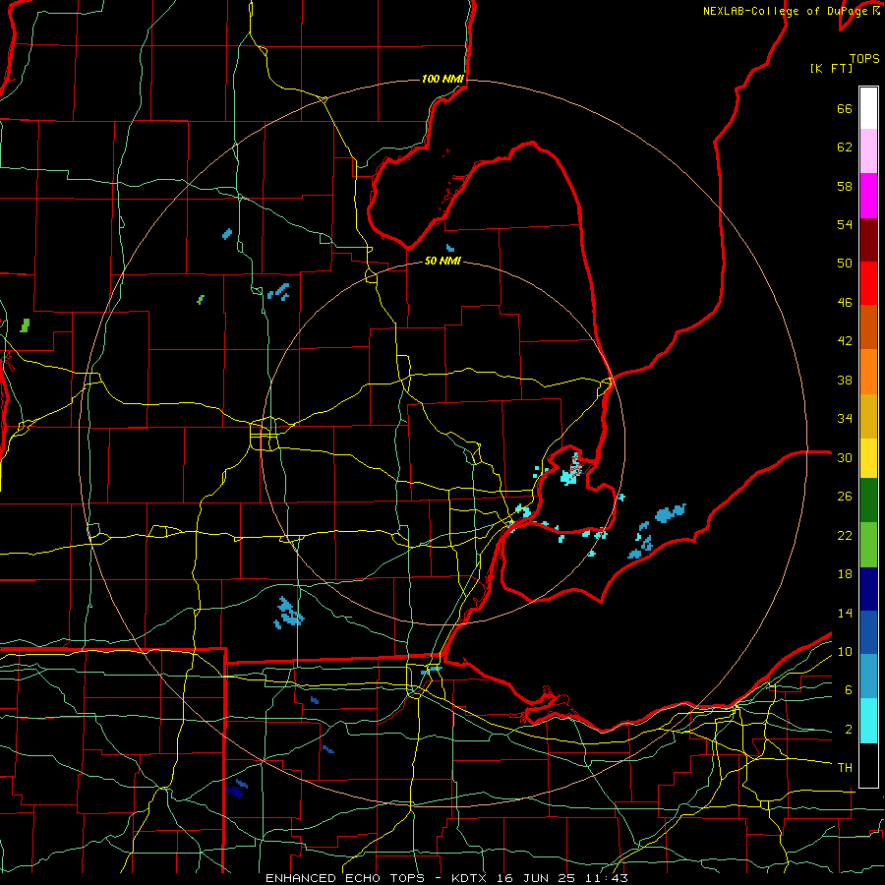Screen dimensions: 885x885
Task: Click the legend value '26'
Action: tap(845, 497)
